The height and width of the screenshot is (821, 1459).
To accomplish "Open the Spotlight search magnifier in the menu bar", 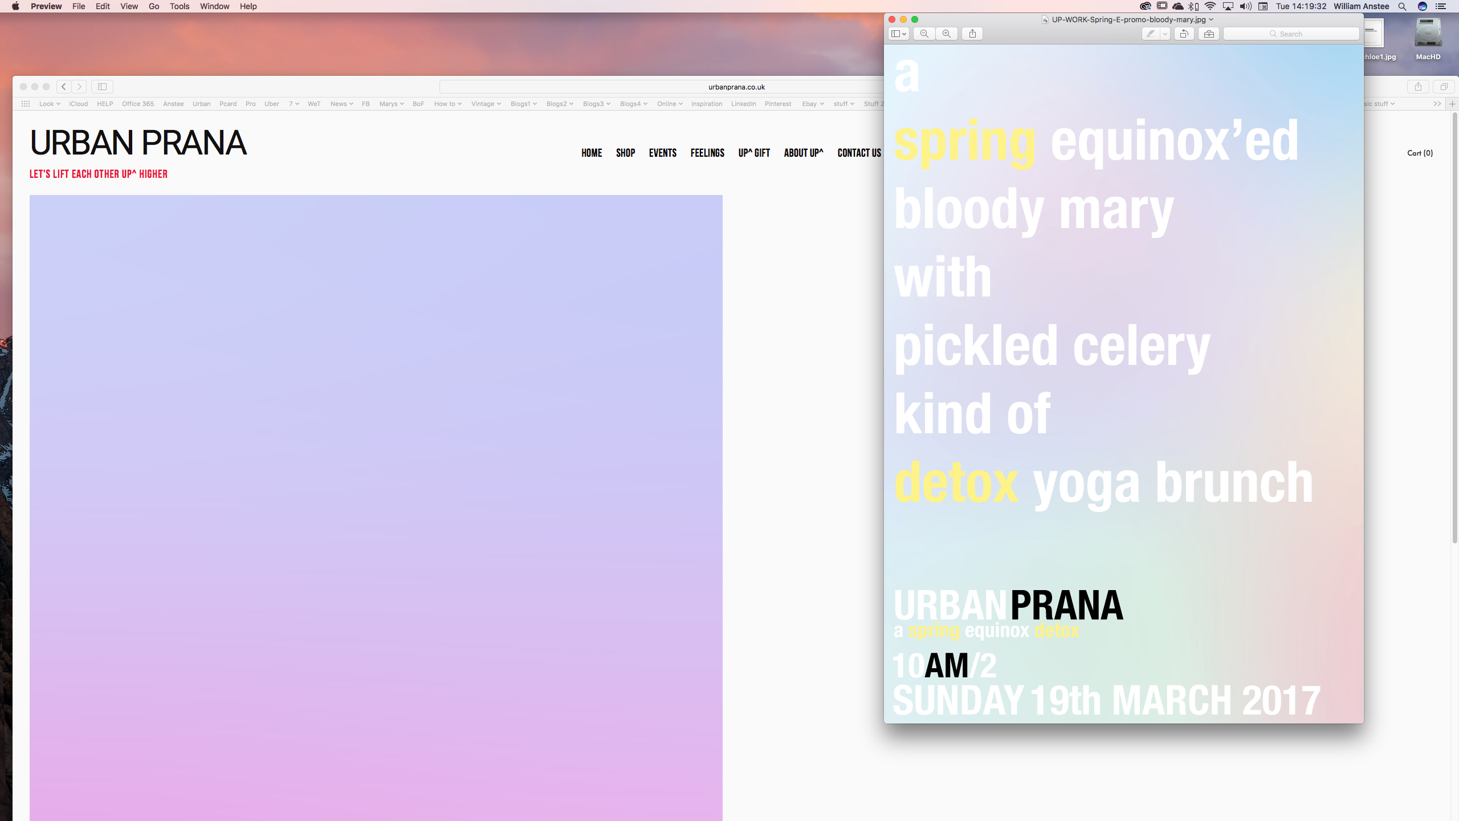I will pyautogui.click(x=1403, y=6).
